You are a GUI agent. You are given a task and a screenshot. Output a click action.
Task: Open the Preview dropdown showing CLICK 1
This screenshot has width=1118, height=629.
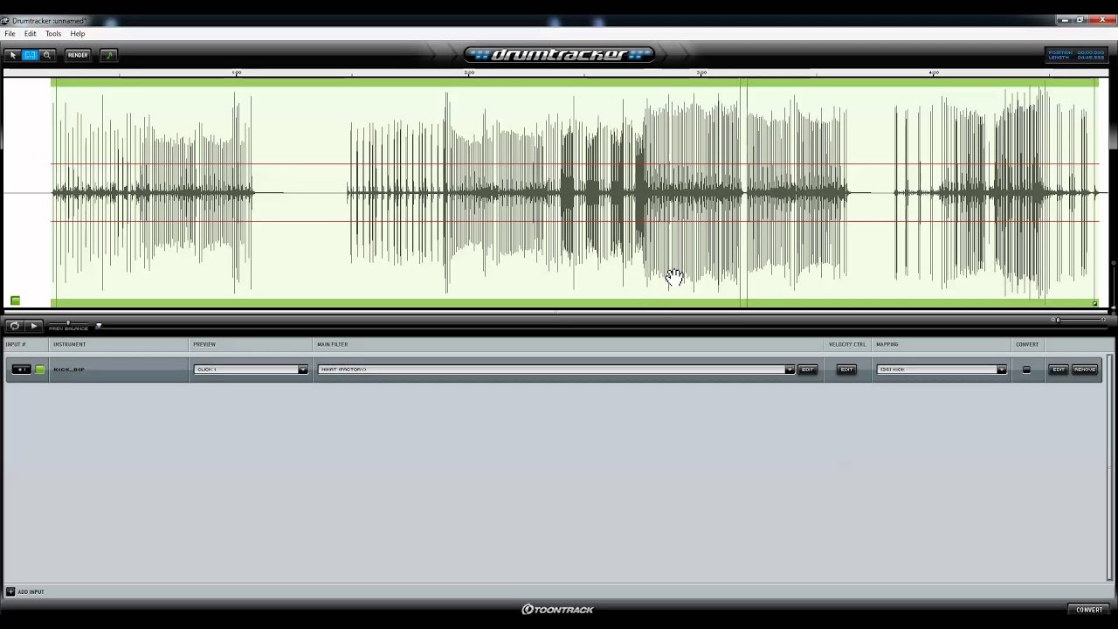click(x=251, y=370)
